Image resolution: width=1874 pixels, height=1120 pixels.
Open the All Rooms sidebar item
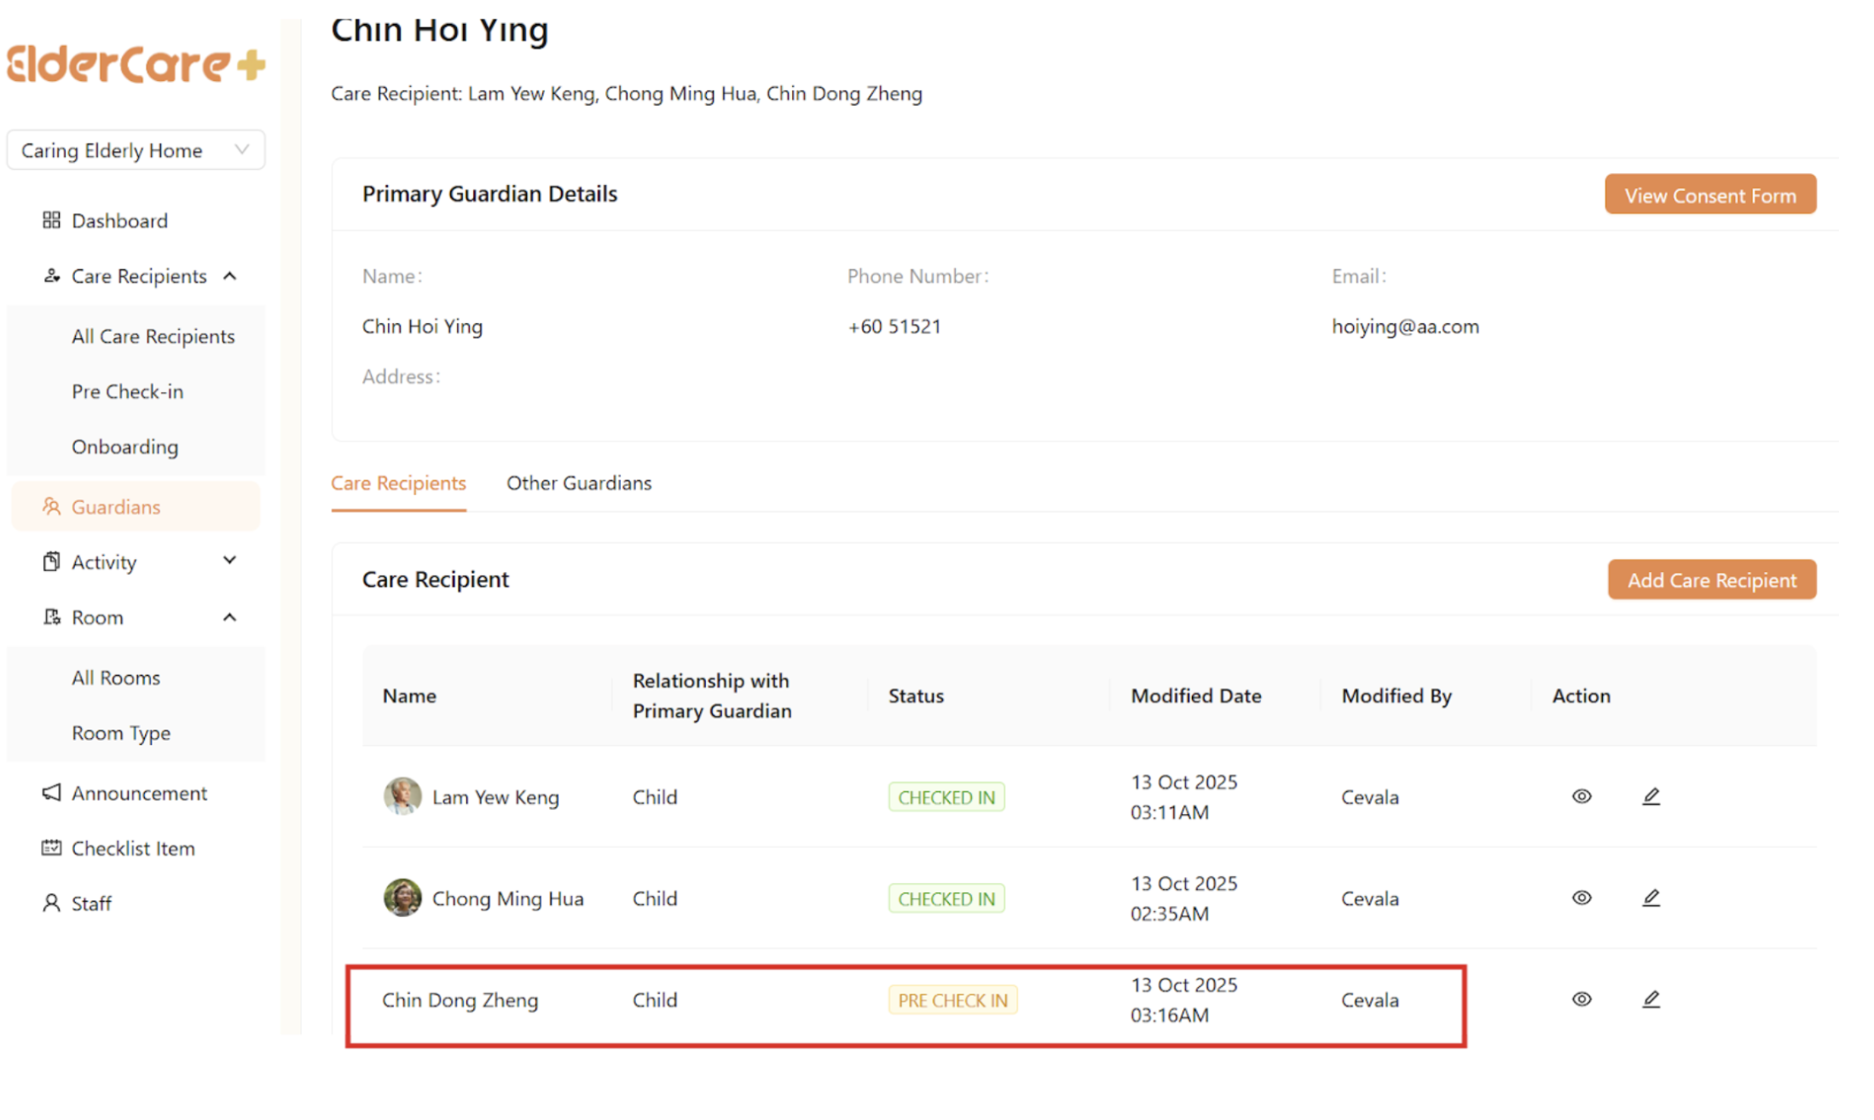point(116,678)
